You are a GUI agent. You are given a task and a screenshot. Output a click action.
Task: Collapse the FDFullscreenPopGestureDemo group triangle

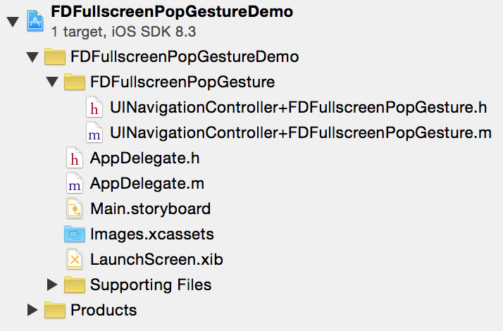(32, 57)
